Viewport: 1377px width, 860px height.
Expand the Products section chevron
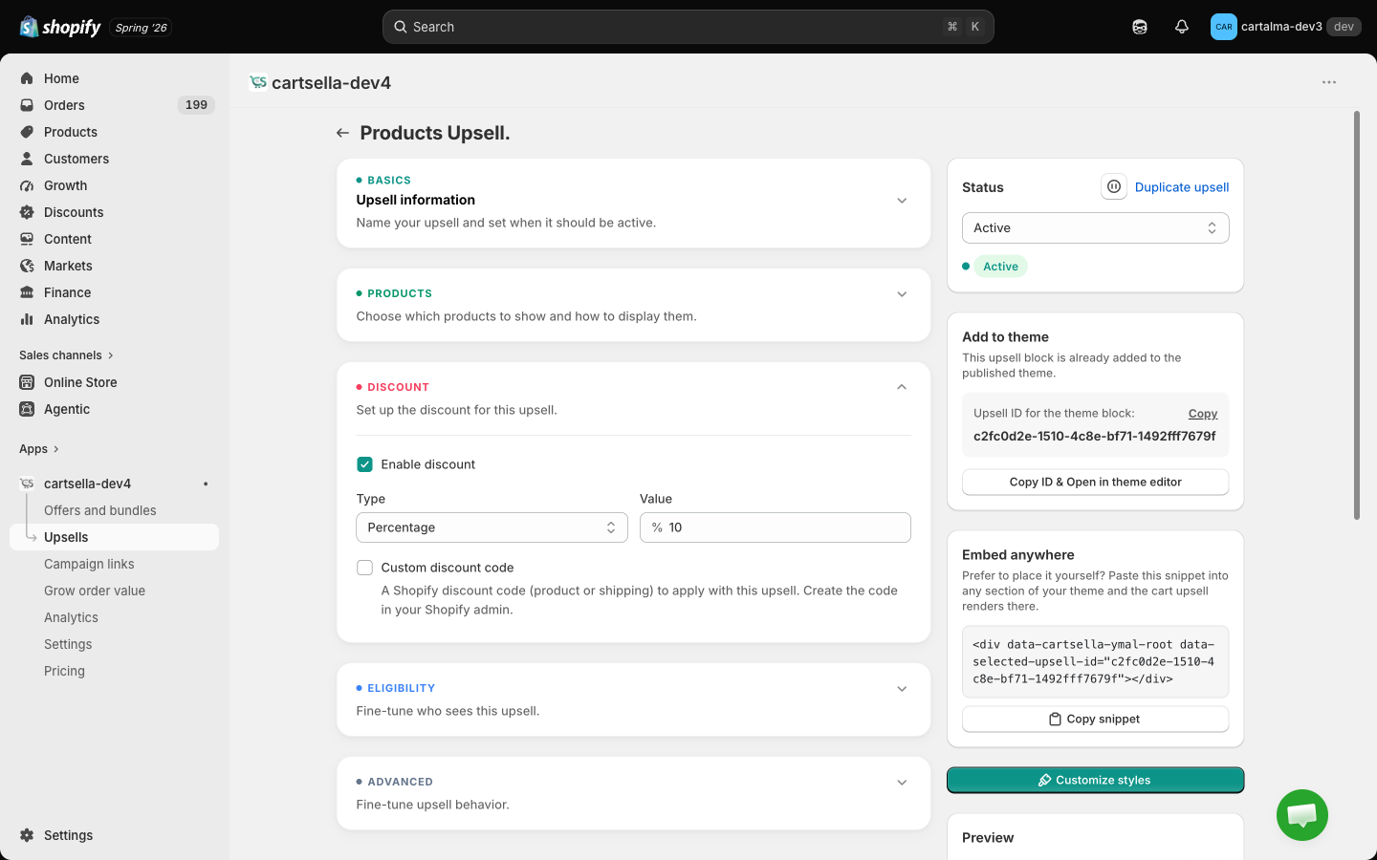tap(902, 294)
